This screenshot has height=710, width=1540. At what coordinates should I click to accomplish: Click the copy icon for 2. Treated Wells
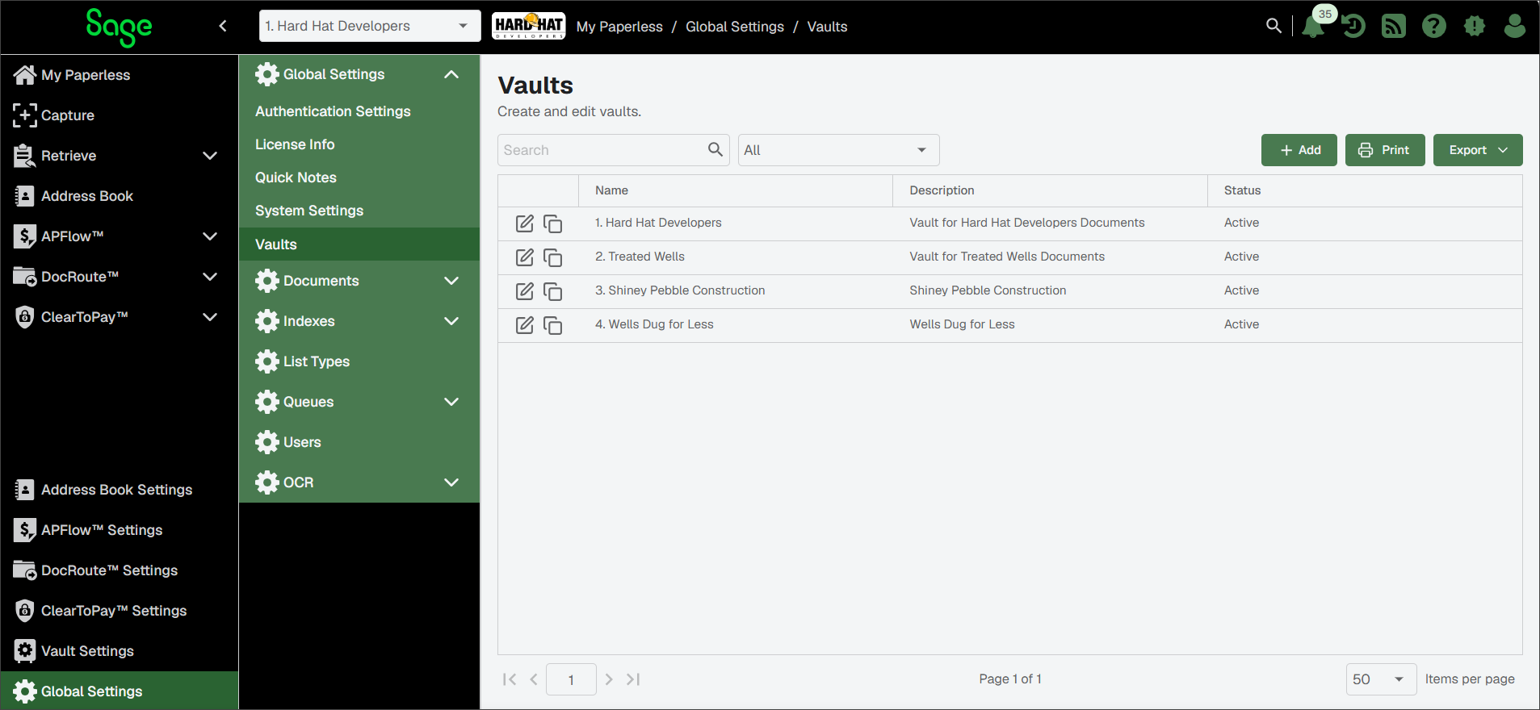pyautogui.click(x=552, y=257)
